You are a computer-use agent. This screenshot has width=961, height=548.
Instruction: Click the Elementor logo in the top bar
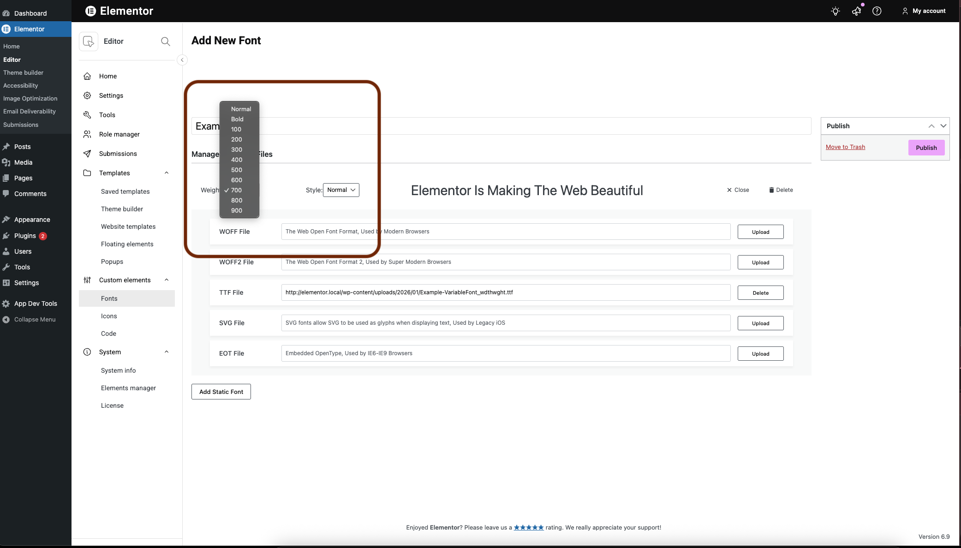coord(119,11)
